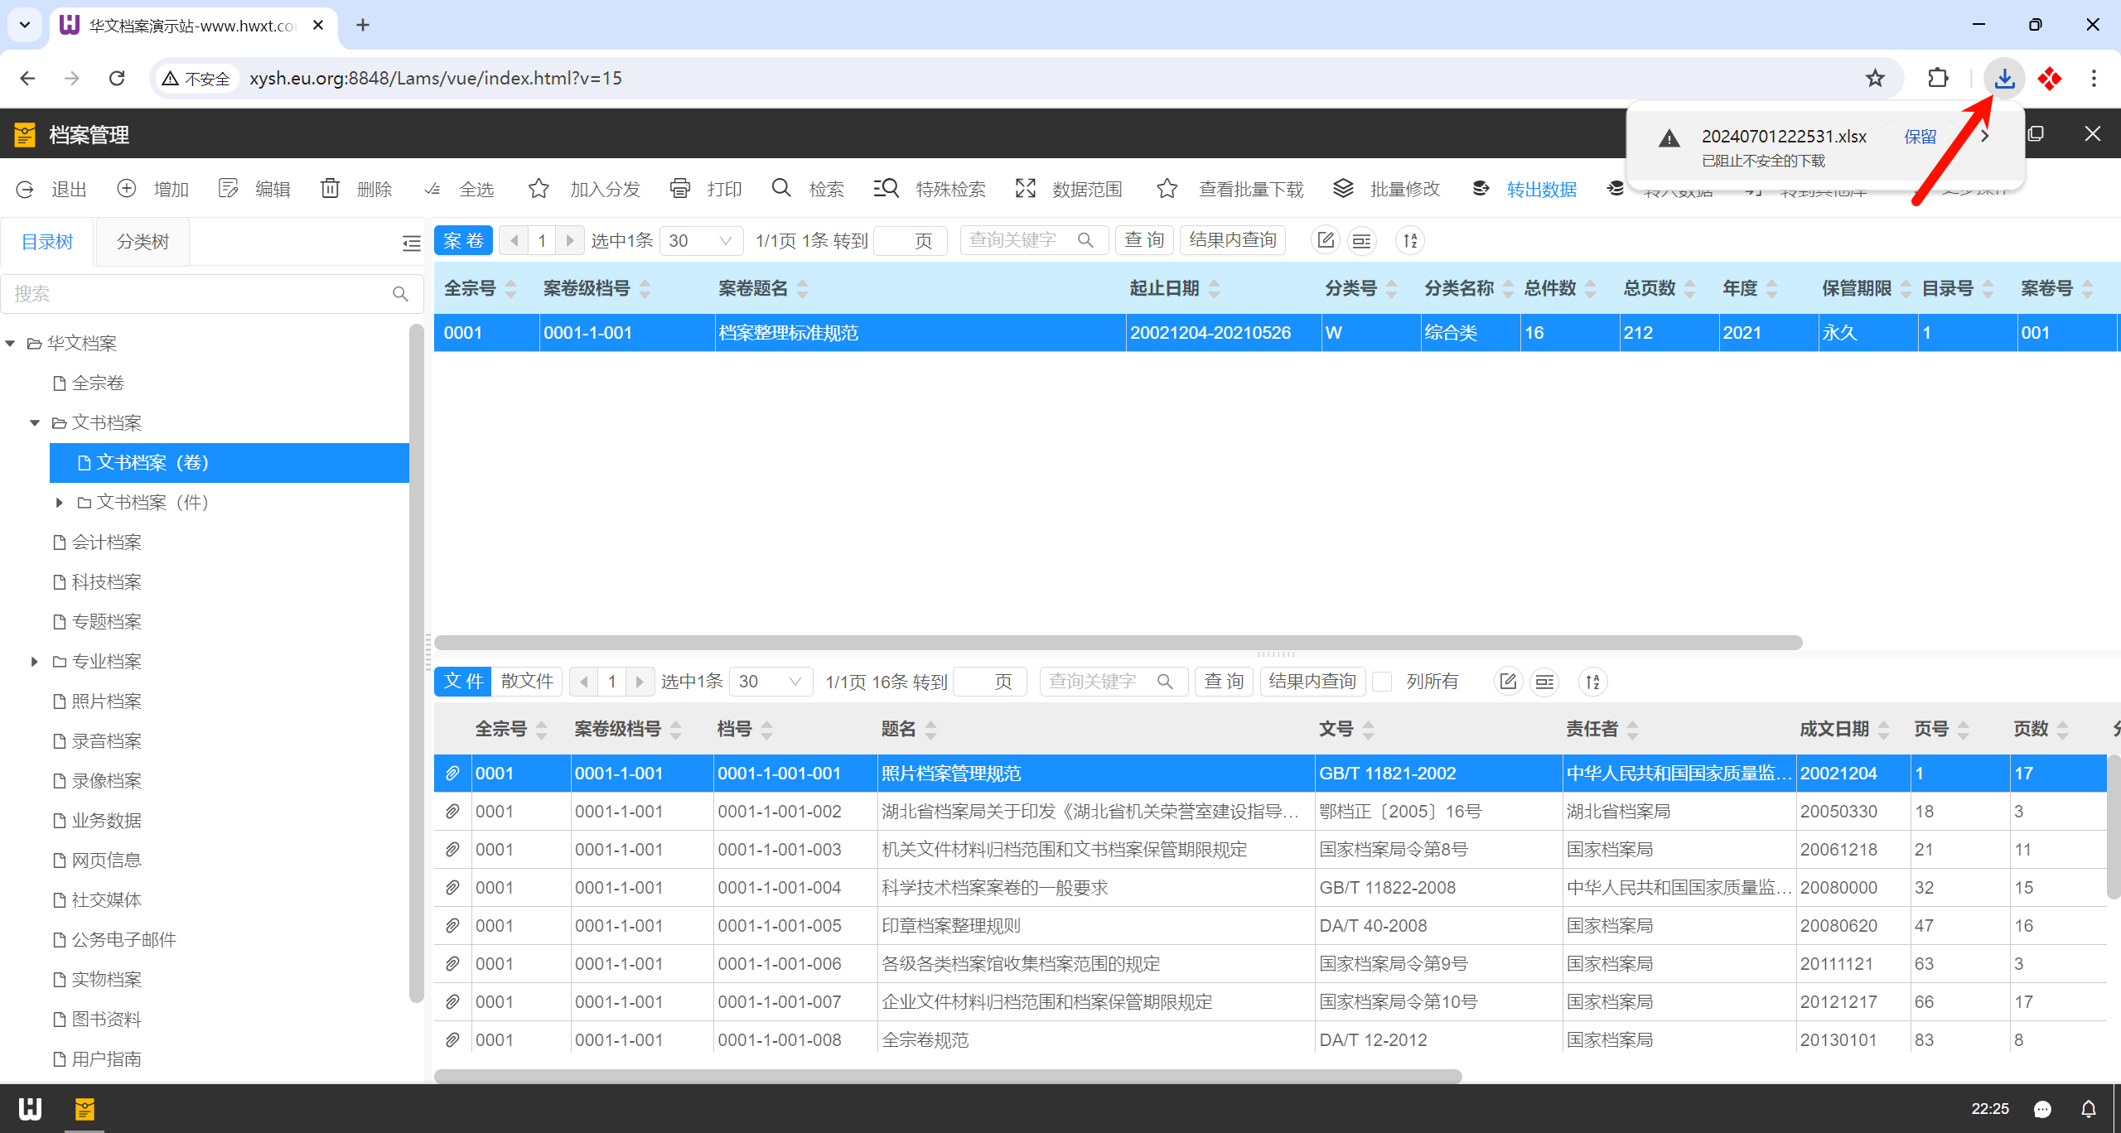This screenshot has width=2121, height=1133.
Task: Click the directory tree search field
Action: (x=199, y=294)
